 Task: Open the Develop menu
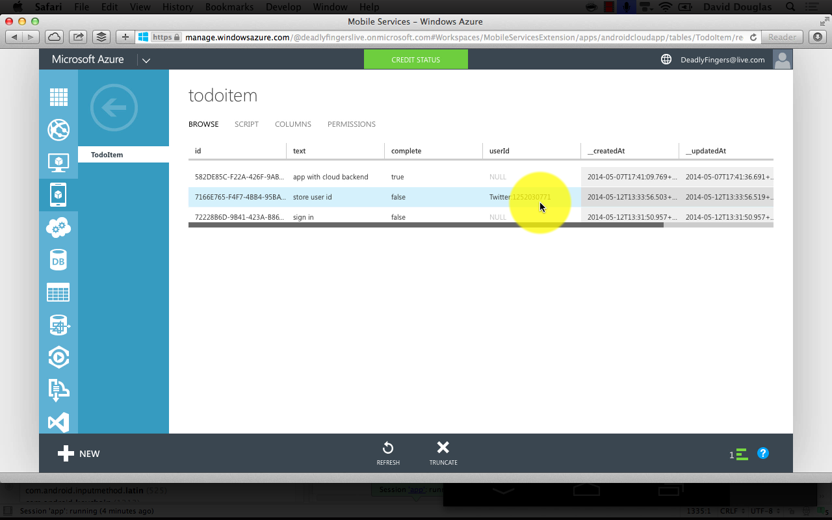pos(283,7)
